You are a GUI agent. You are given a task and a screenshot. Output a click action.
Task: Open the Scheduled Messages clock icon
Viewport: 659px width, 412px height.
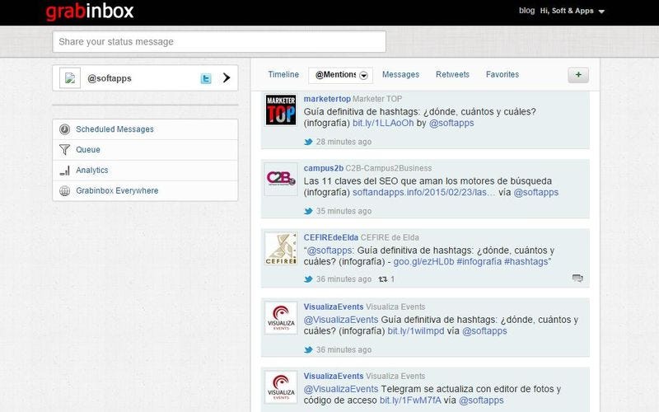pyautogui.click(x=65, y=129)
